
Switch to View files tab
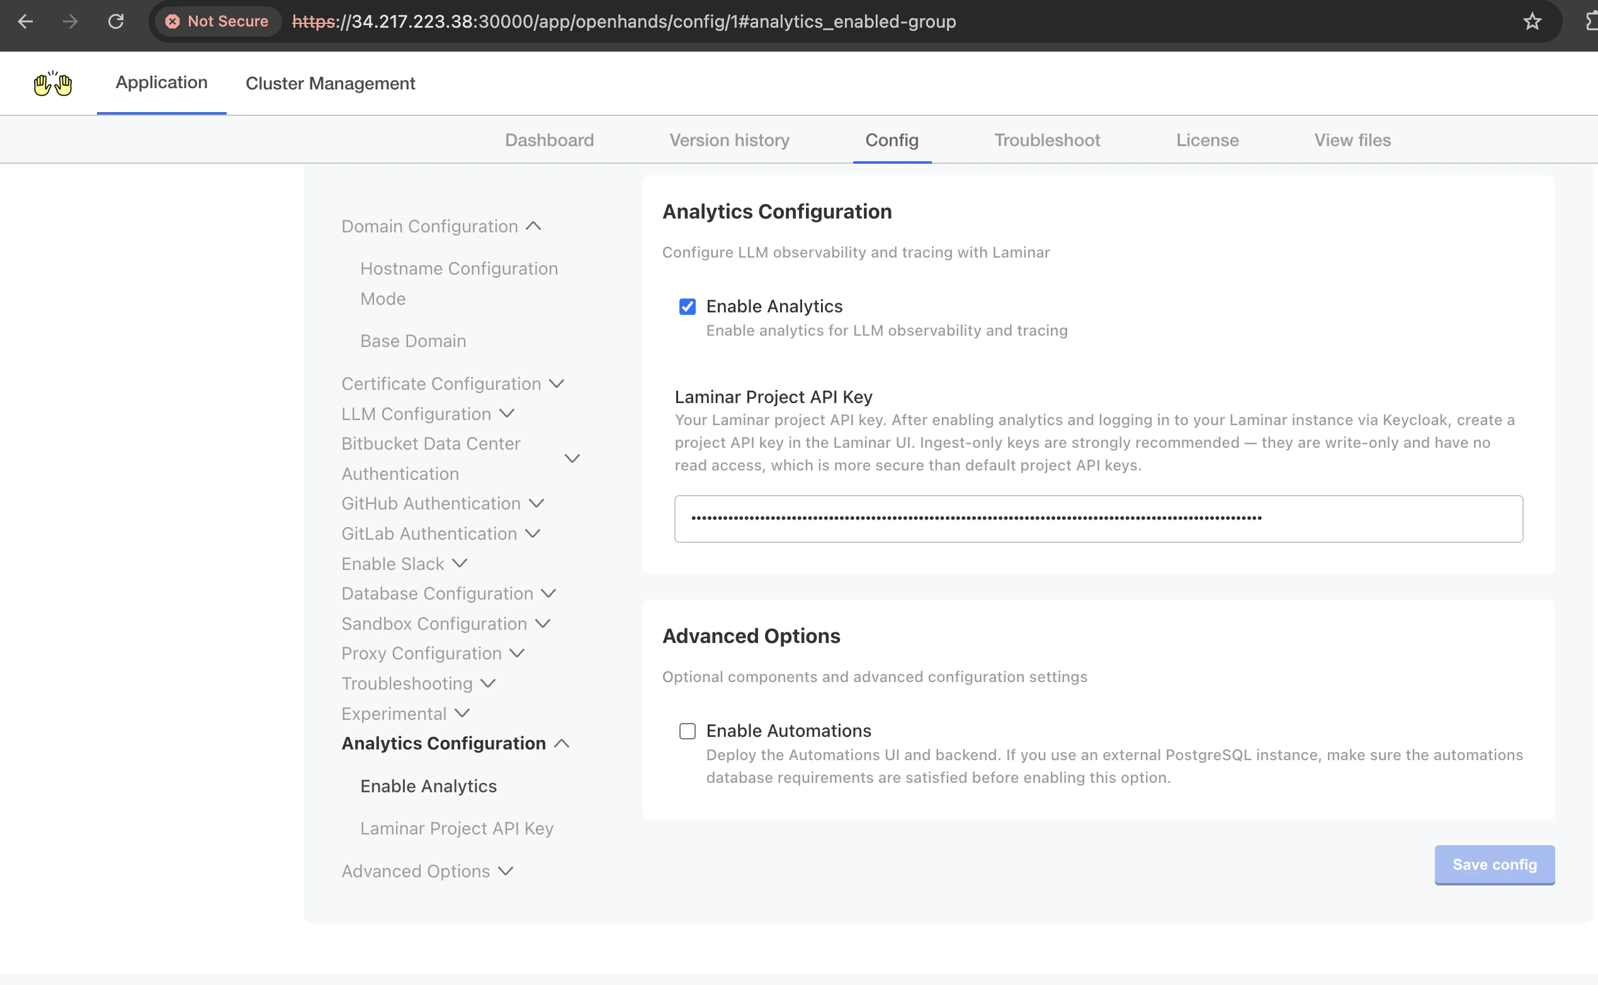point(1352,140)
